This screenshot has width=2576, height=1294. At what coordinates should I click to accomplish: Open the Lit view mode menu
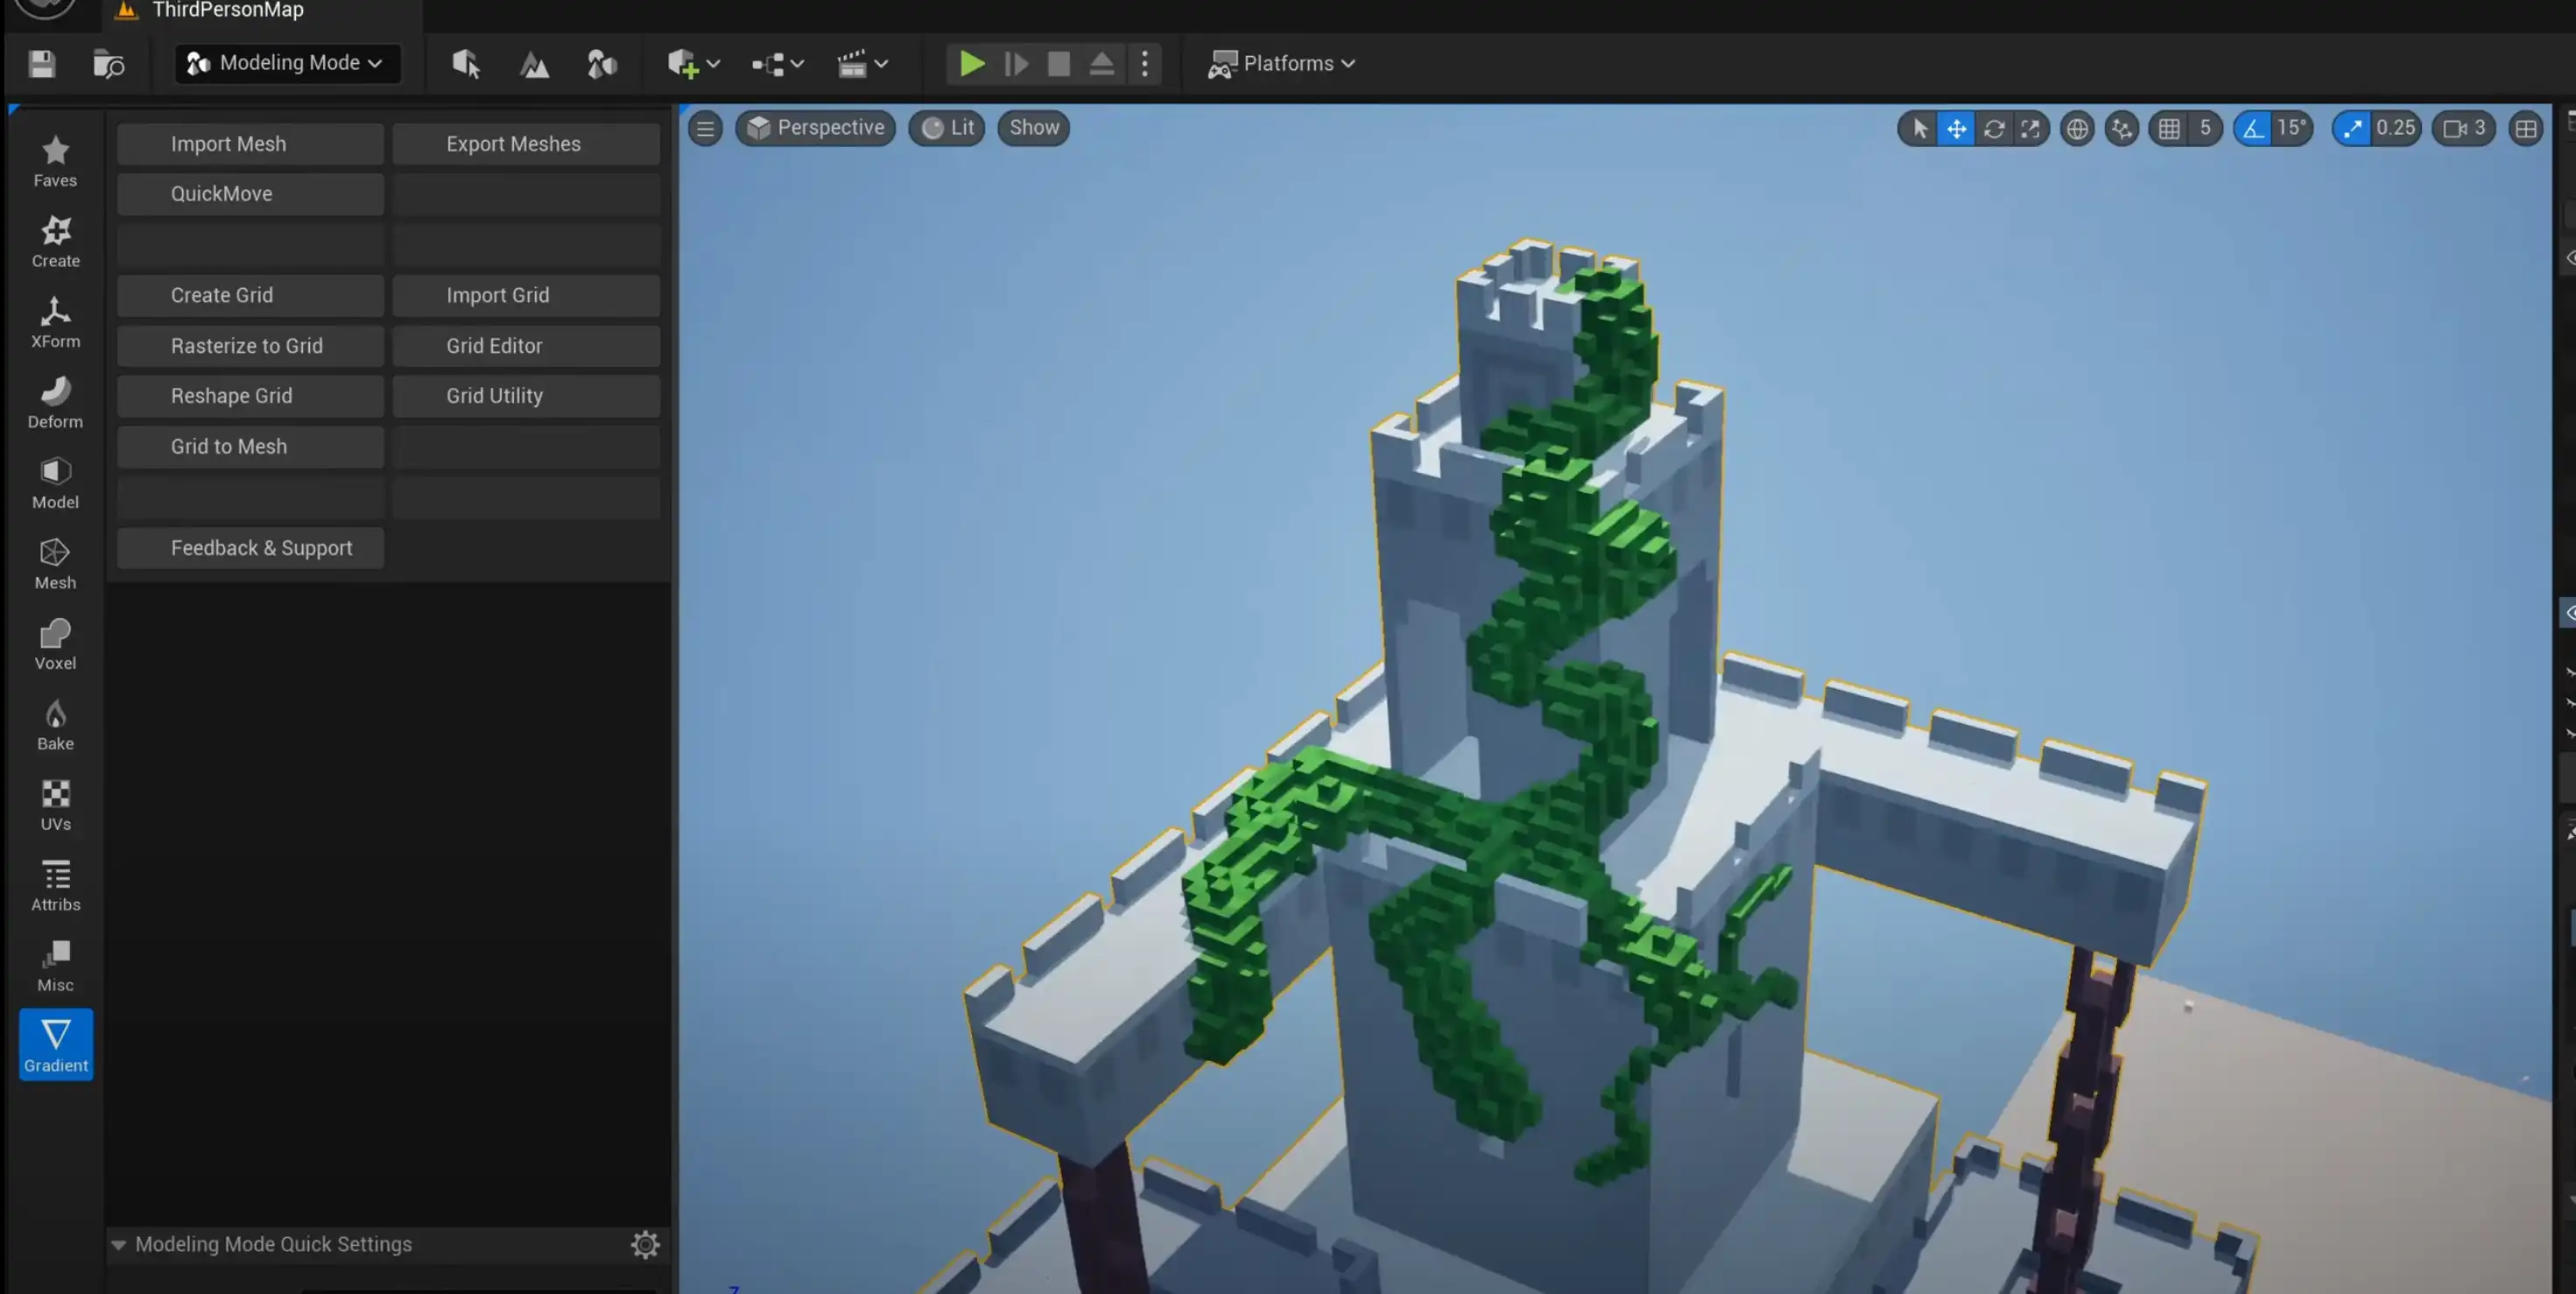click(x=947, y=128)
